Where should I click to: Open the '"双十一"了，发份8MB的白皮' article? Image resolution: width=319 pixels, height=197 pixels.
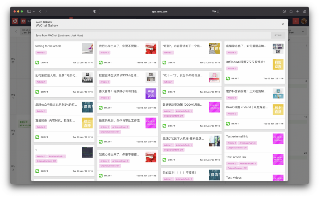pos(182,75)
